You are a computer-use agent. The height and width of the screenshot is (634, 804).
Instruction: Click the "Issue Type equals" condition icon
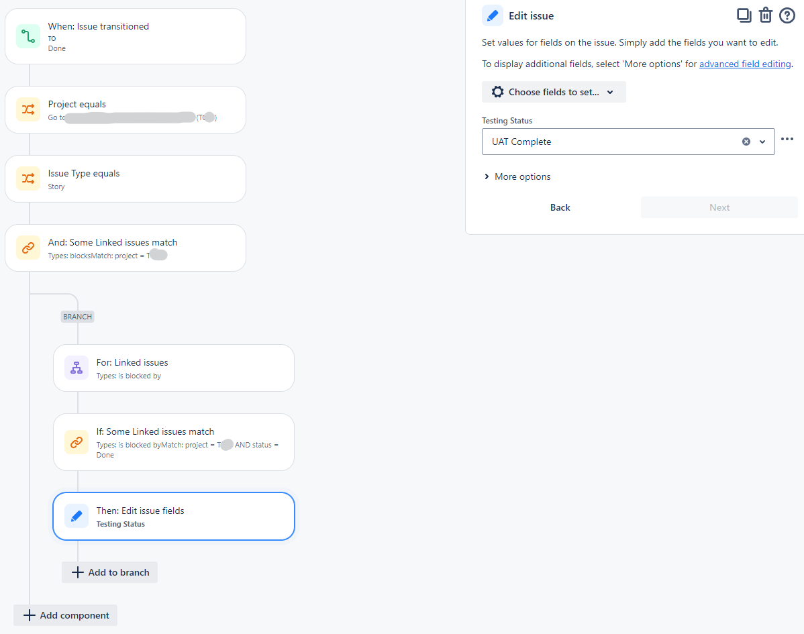click(28, 178)
